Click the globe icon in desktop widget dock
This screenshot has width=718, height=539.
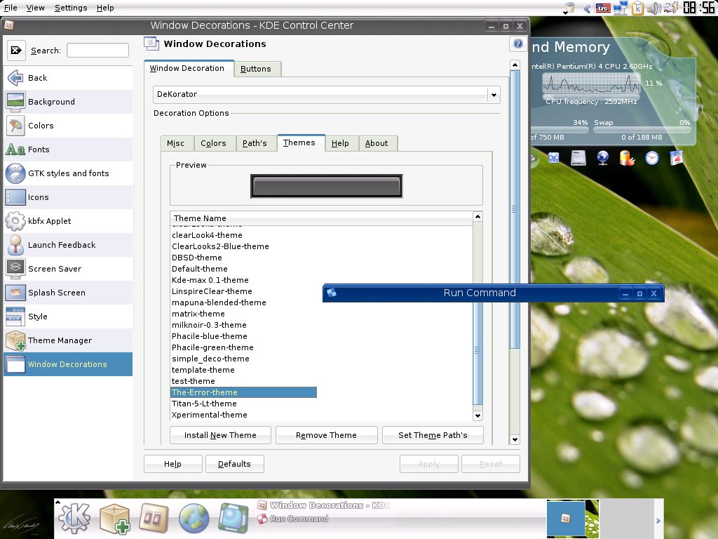602,158
